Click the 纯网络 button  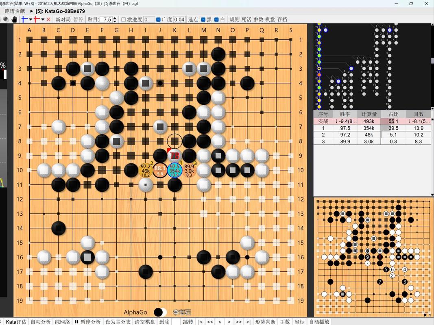(63, 322)
